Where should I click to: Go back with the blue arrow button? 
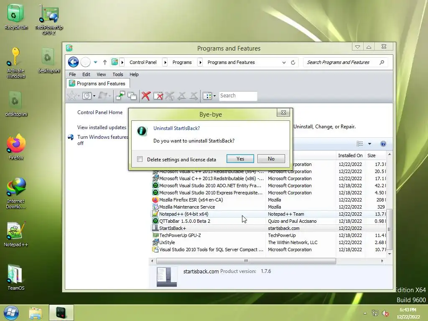73,62
